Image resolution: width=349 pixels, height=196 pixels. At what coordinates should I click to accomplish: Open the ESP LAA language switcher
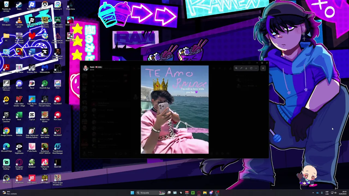pos(327,193)
